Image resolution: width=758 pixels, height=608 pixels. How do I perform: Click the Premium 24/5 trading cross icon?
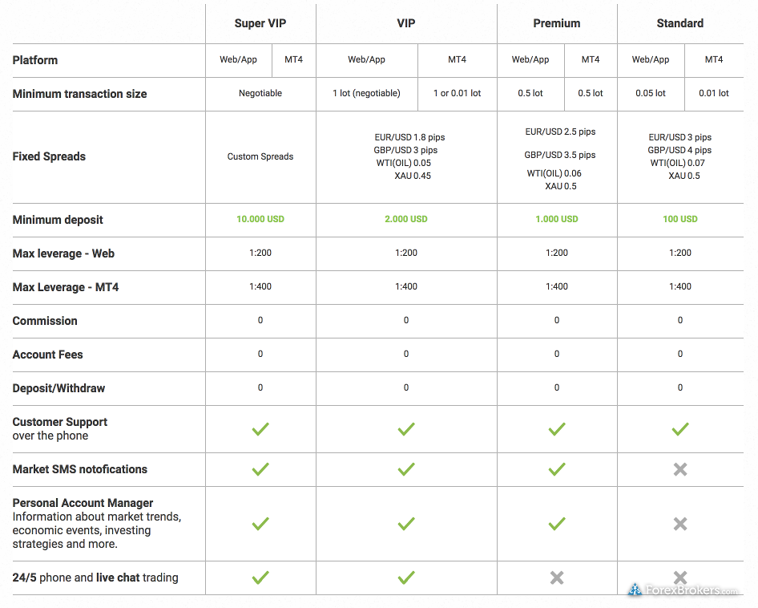tap(557, 578)
